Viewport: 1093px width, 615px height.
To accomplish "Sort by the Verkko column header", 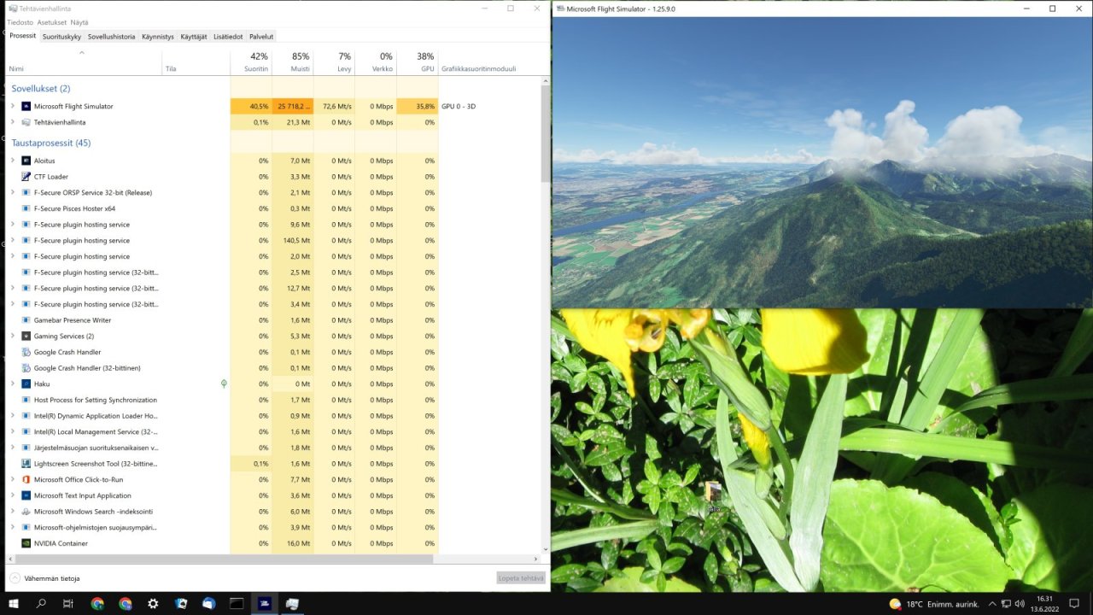I will coord(376,62).
